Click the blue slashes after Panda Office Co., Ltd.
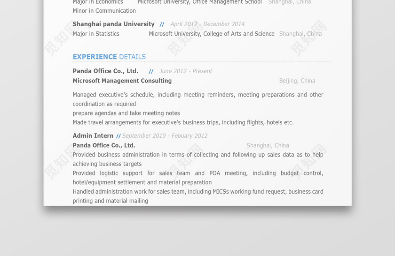This screenshot has width=395, height=256. point(151,71)
